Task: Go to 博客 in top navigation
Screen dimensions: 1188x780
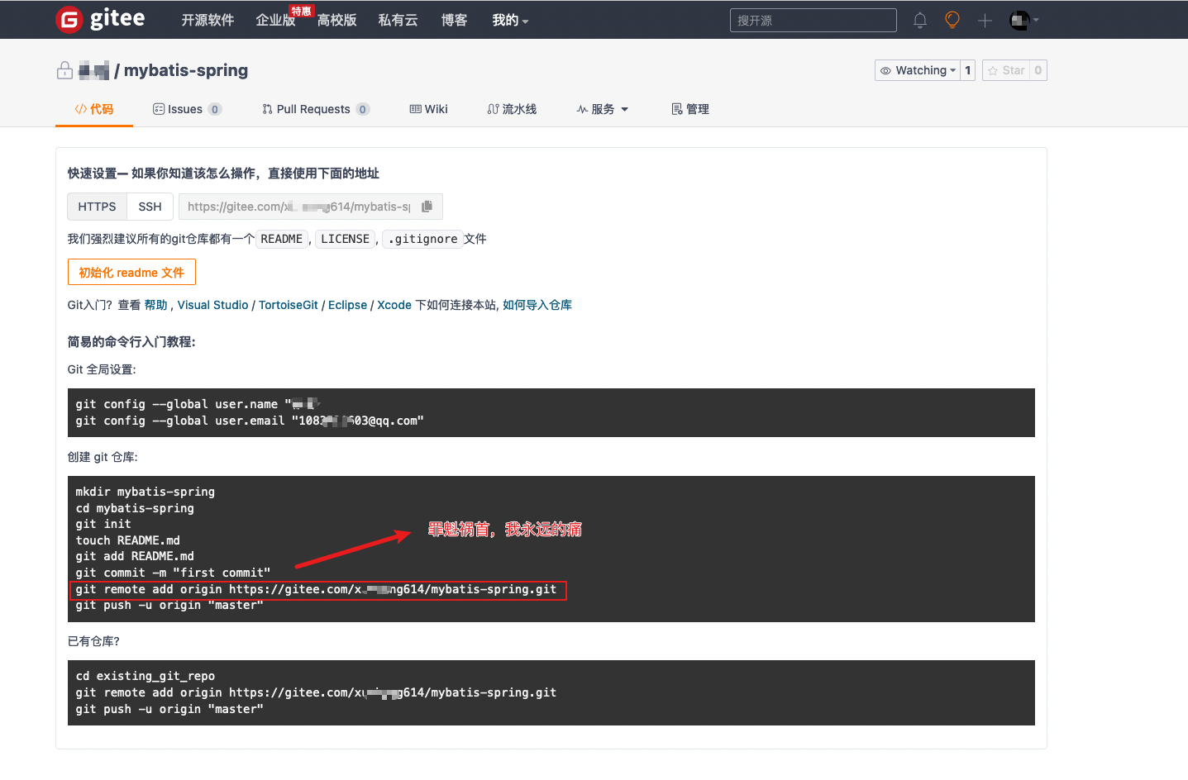Action: [454, 20]
